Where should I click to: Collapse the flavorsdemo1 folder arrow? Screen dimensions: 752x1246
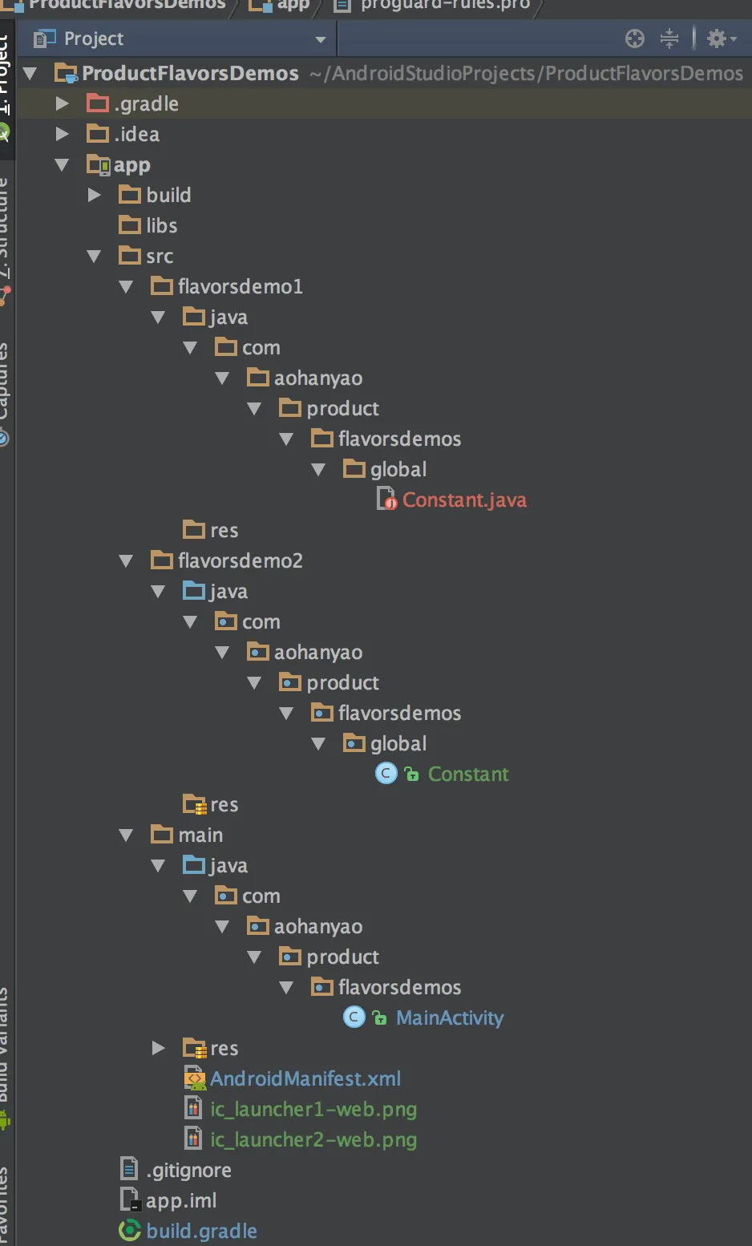[126, 287]
